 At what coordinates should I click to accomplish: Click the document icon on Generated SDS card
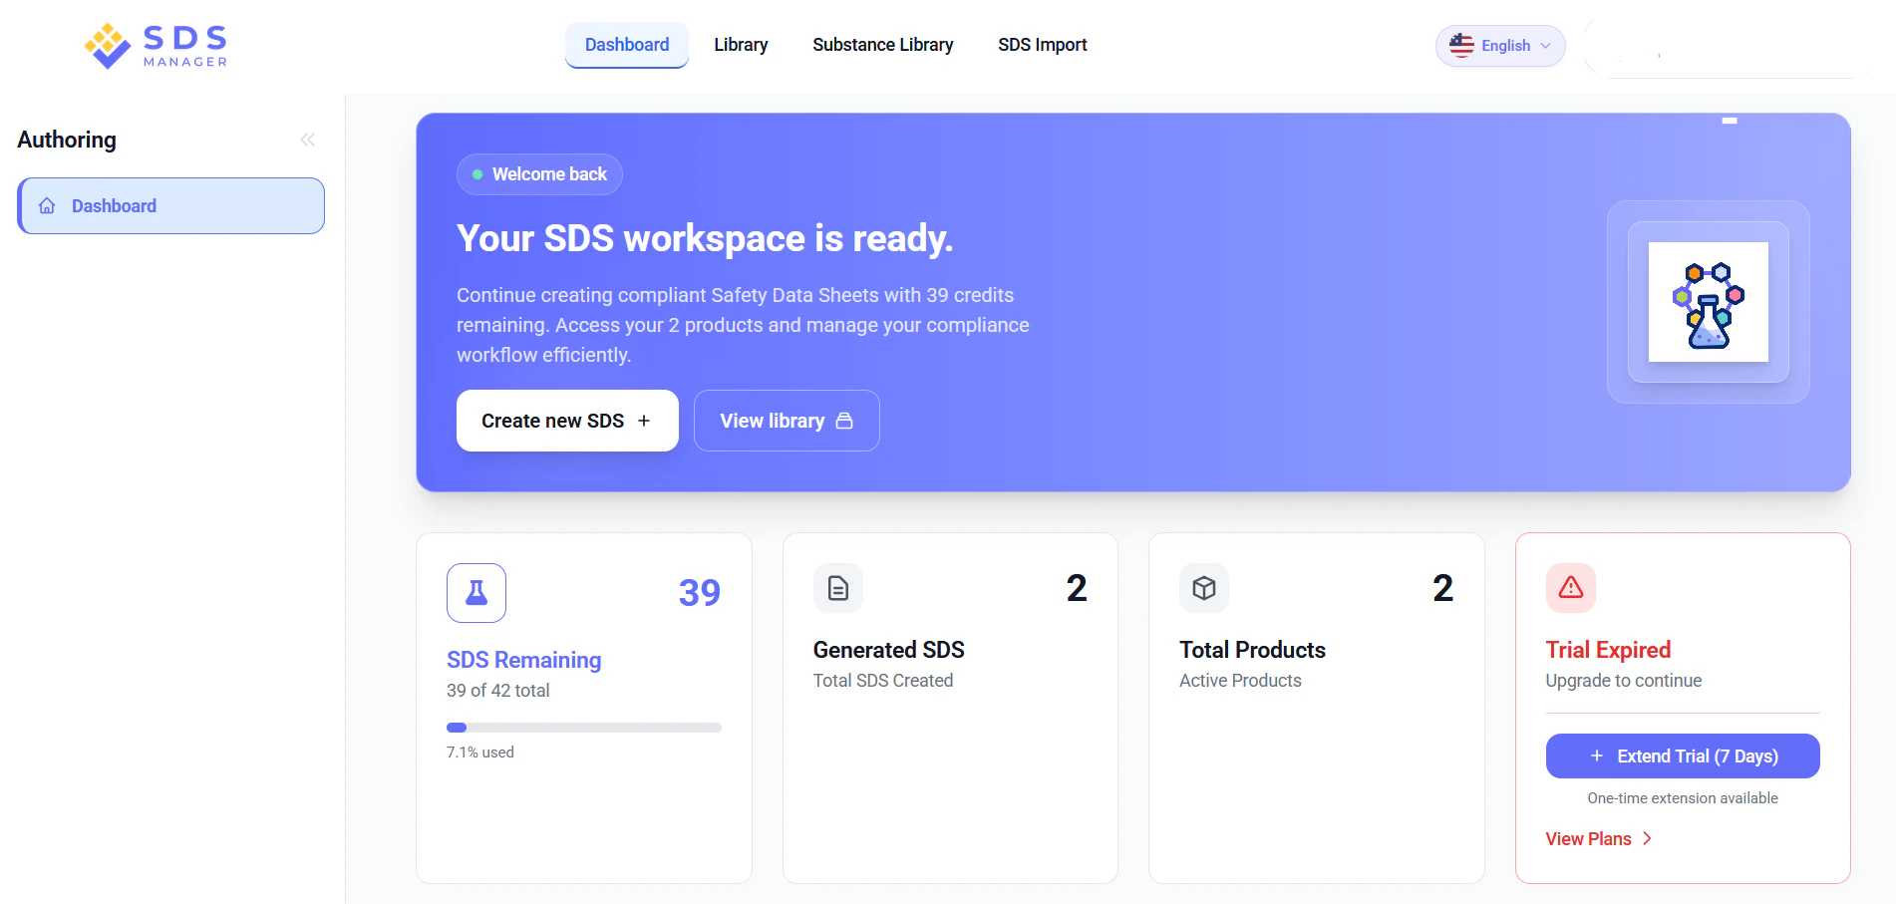tap(837, 588)
